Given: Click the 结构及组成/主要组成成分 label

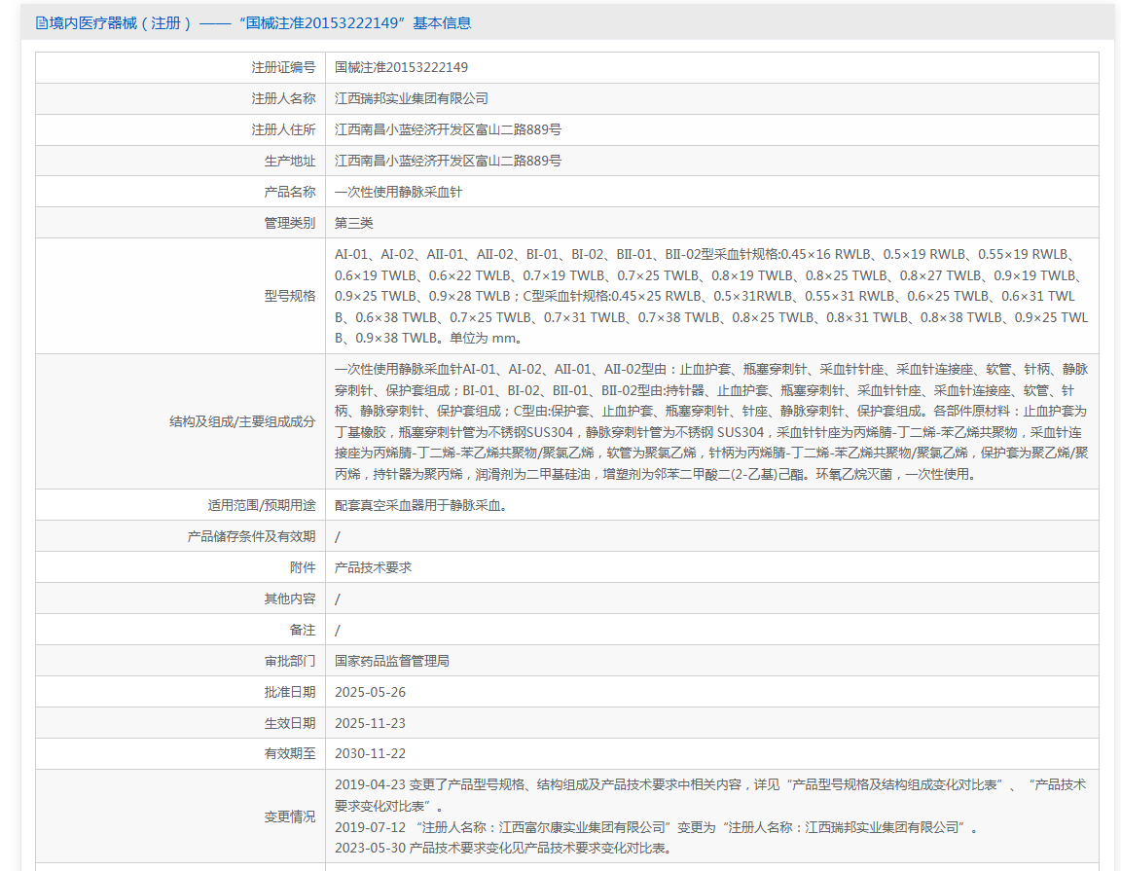Looking at the screenshot, I should click(242, 422).
